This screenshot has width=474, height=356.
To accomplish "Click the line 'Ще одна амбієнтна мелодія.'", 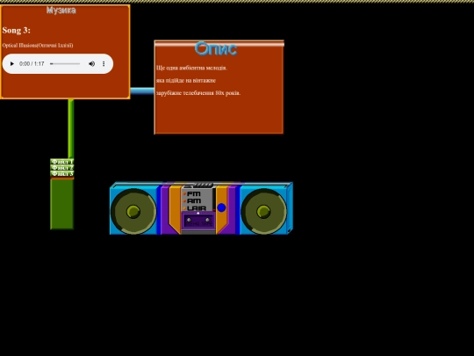I will pyautogui.click(x=191, y=68).
